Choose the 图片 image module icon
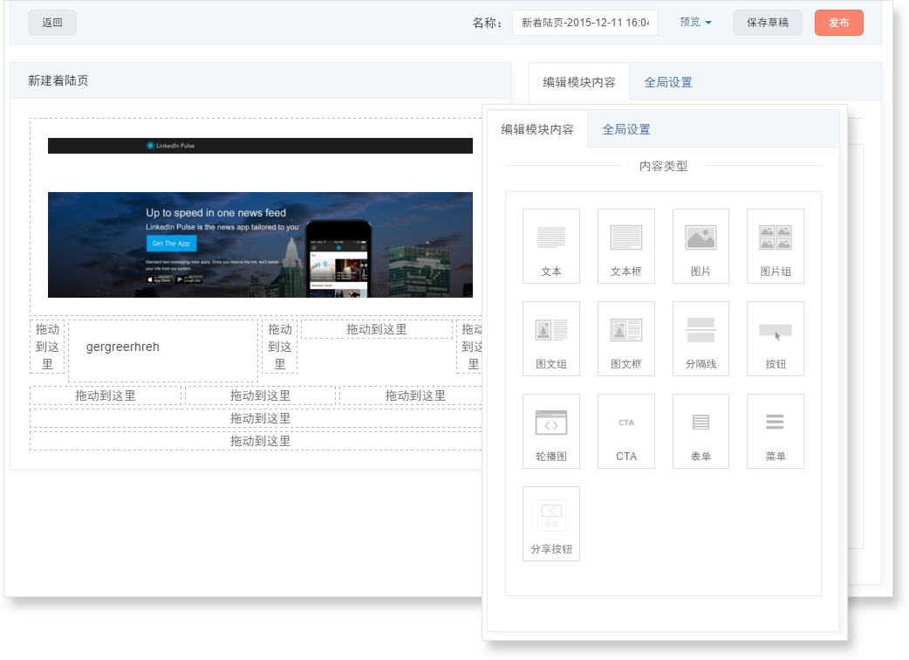This screenshot has width=909, height=660. (x=701, y=245)
